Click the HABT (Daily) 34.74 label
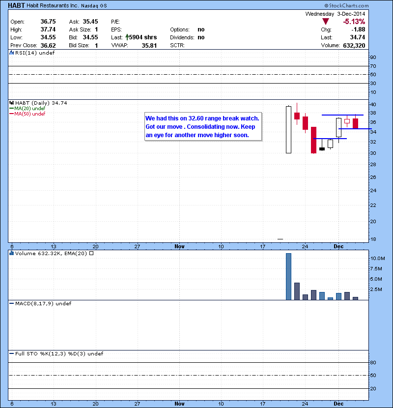Screen dimensions: 393x408 coord(41,103)
